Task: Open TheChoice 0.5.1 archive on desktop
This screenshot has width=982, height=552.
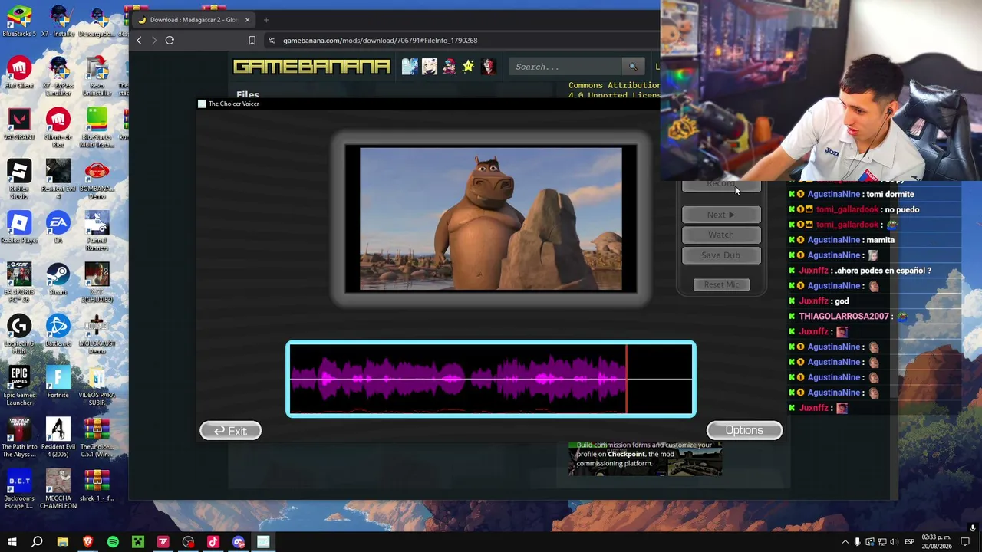Action: (97, 437)
